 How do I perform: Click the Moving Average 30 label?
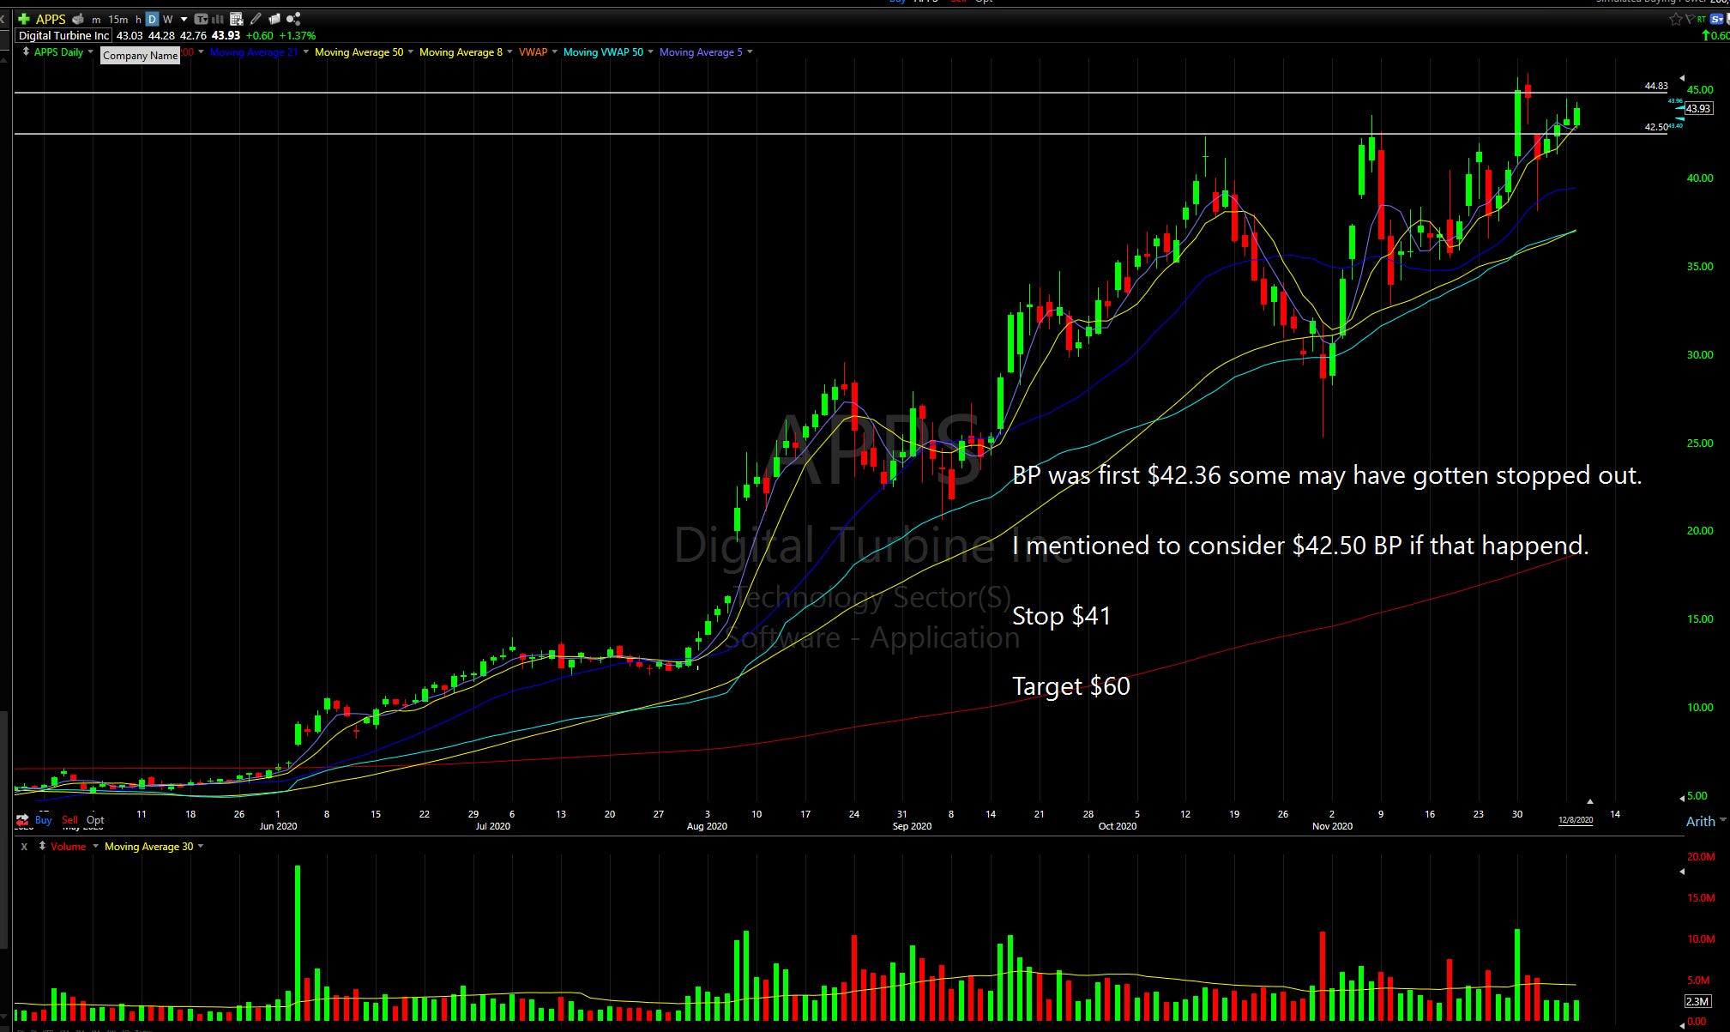pos(148,847)
